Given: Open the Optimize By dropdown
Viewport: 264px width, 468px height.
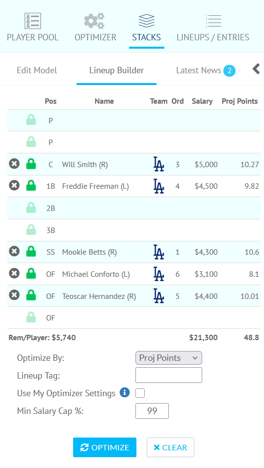Looking at the screenshot, I should 169,358.
